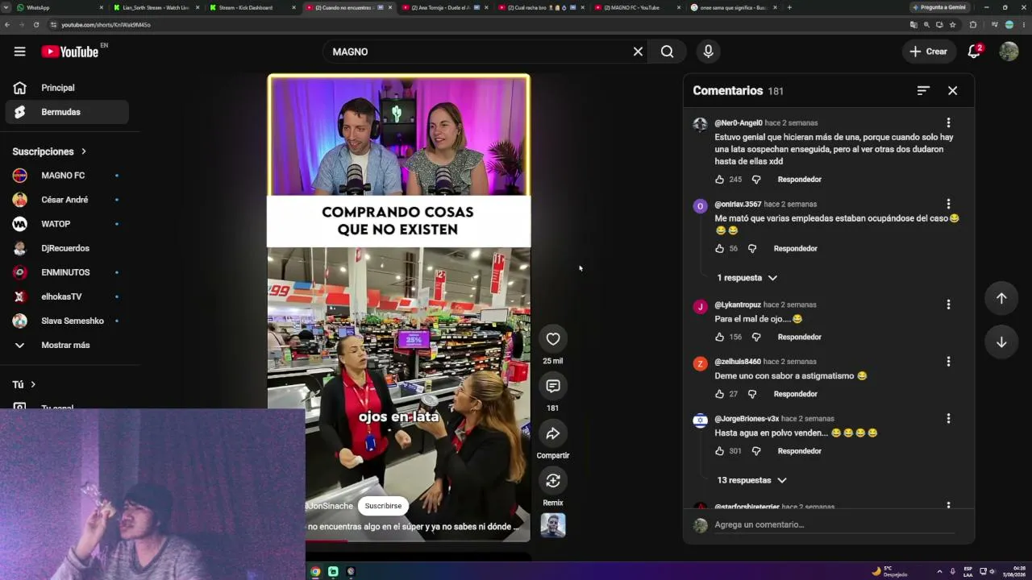Screen dimensions: 1032x580
Task: Open more options for @Lykantropuz comment
Action: (x=948, y=304)
